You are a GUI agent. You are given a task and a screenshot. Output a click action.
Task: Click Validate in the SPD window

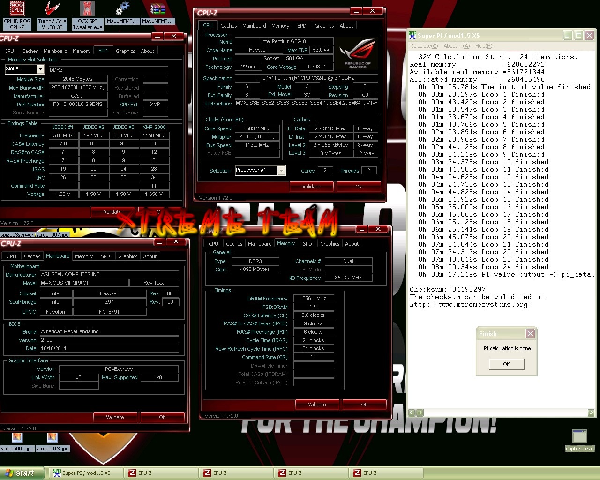[x=112, y=212]
